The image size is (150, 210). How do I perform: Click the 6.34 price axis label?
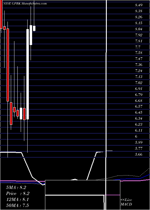pyautogui.click(x=139, y=118)
